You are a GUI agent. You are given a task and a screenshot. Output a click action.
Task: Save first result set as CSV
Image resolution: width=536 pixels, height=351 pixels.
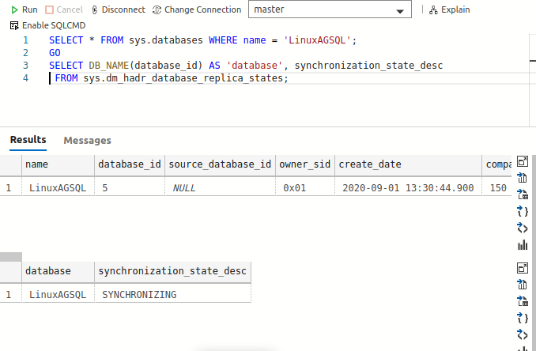coord(522,178)
